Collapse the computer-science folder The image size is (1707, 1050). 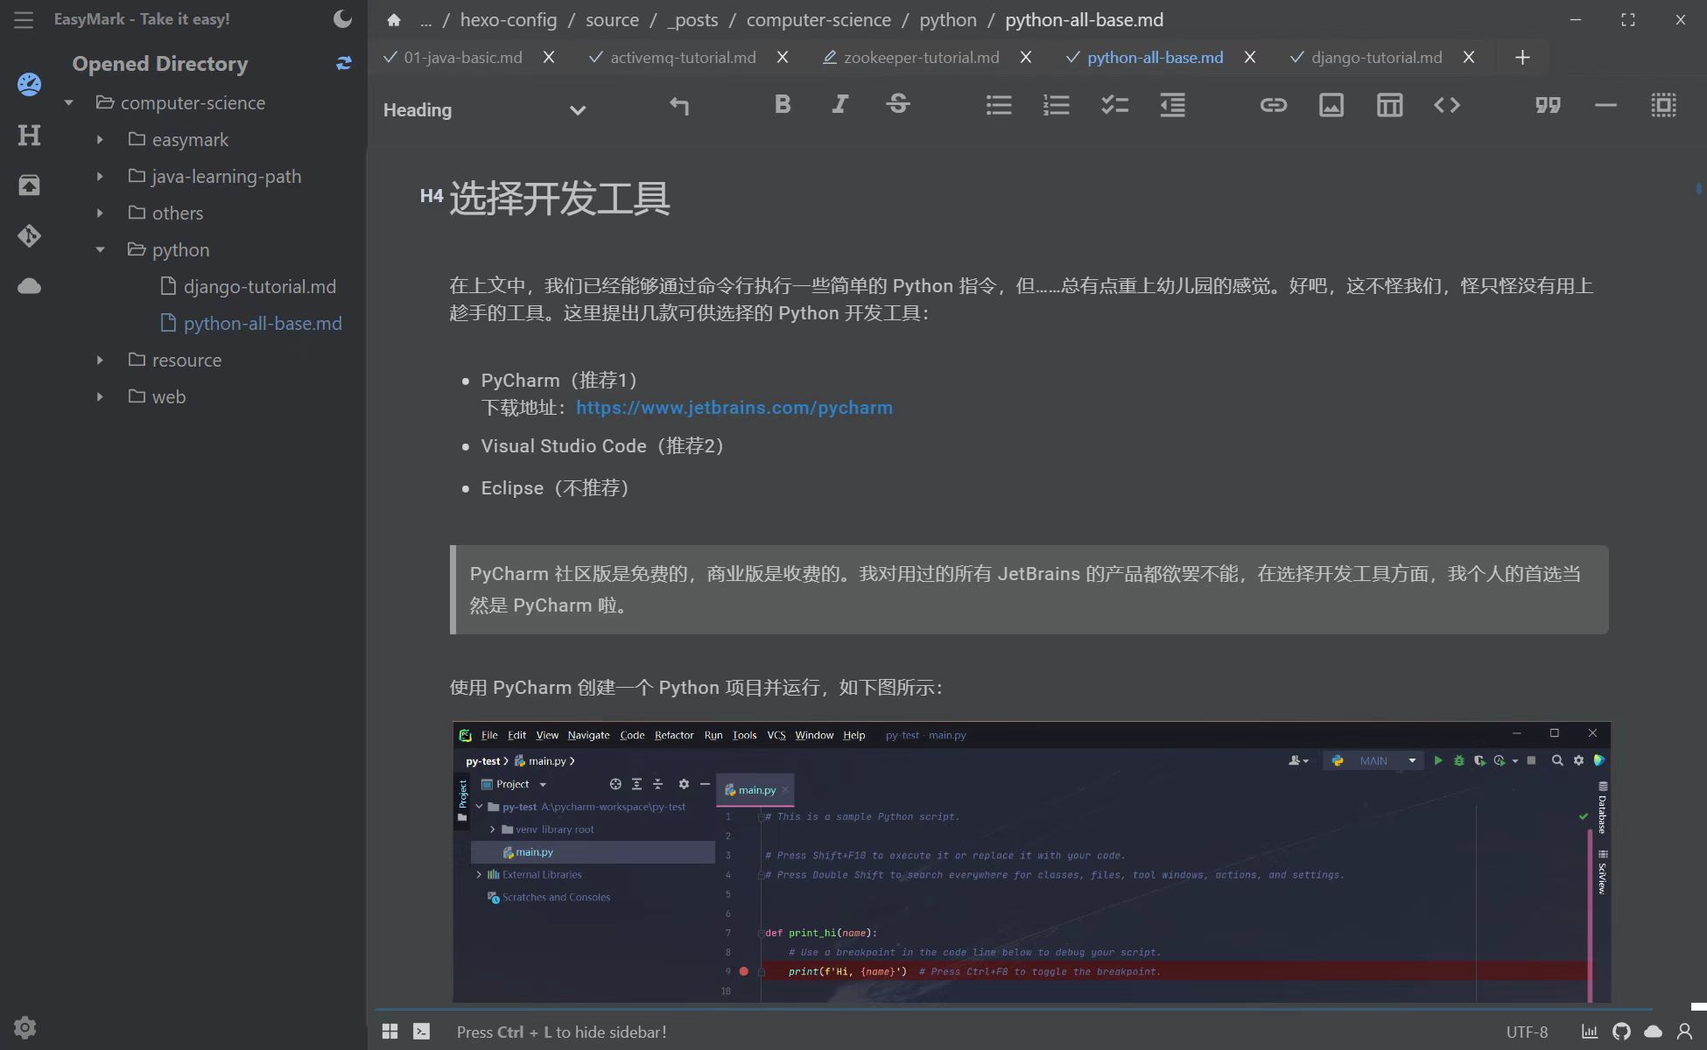68,102
